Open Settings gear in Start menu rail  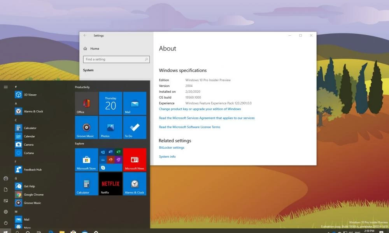(x=6, y=212)
